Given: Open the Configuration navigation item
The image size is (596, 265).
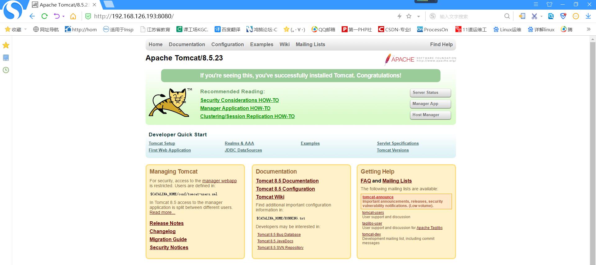Looking at the screenshot, I should 228,44.
